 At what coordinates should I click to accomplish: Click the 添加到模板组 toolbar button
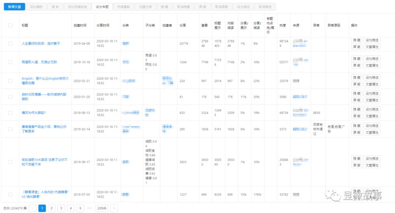77,7
